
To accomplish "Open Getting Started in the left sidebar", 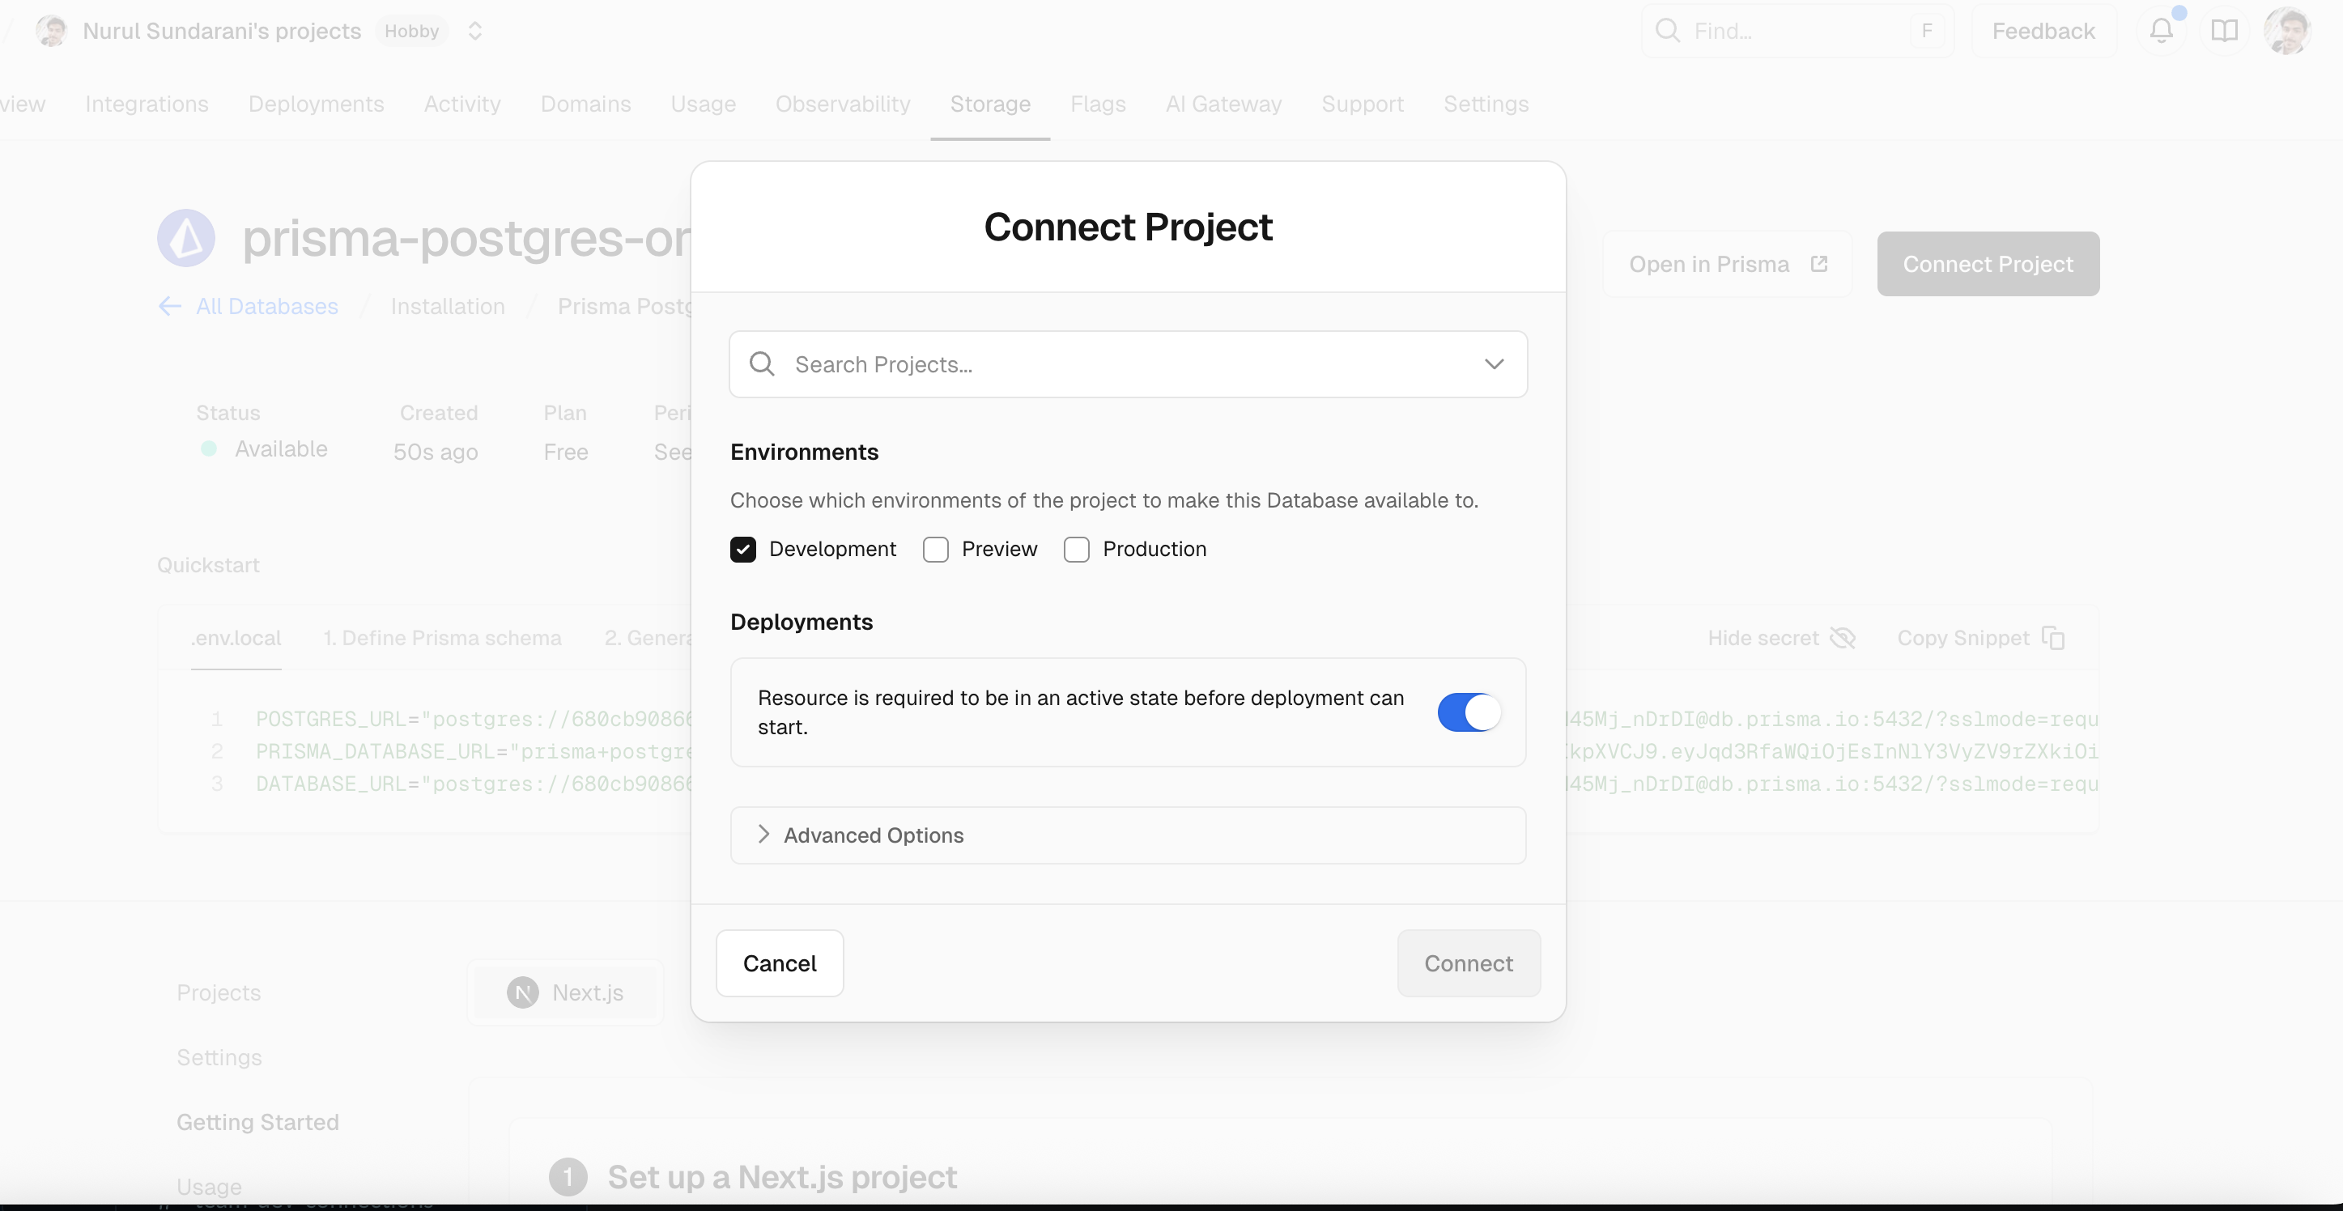I will pos(257,1122).
